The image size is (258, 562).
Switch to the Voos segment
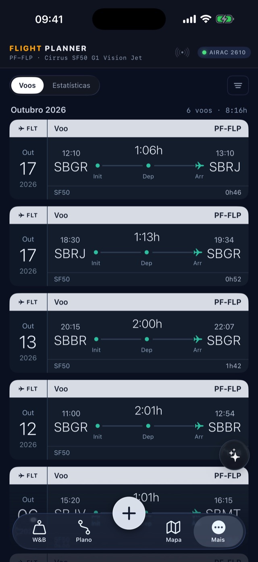tap(27, 85)
